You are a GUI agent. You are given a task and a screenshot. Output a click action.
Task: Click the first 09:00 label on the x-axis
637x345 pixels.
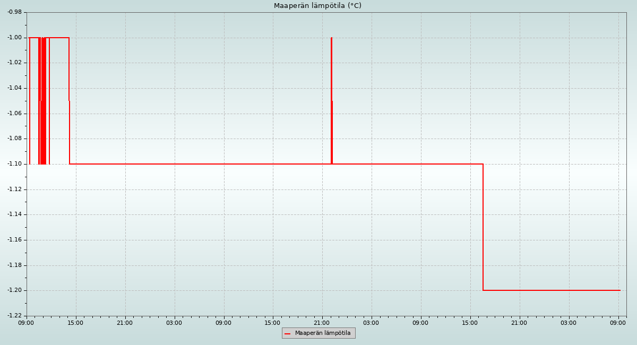tap(27, 323)
